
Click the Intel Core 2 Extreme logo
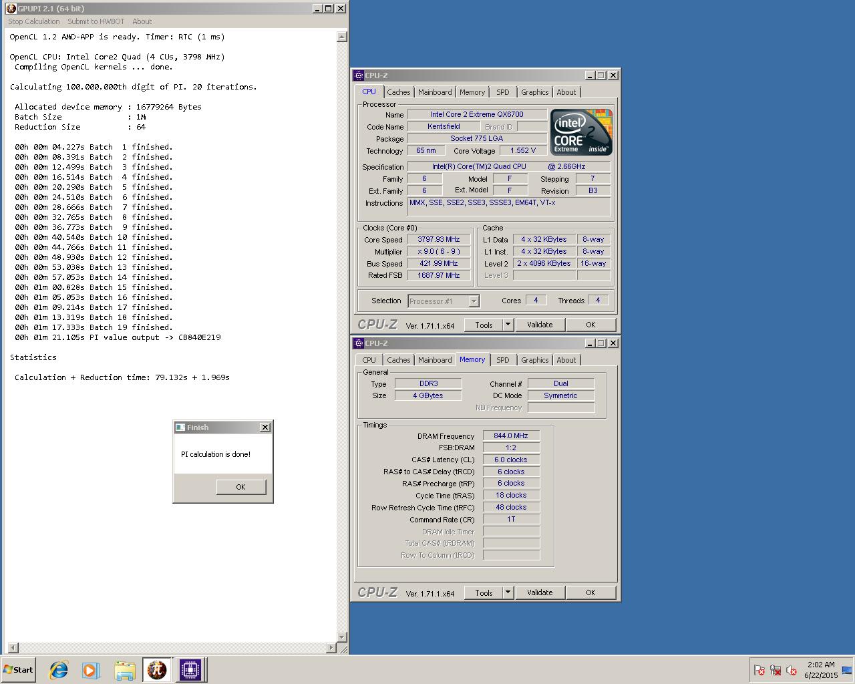[x=581, y=132]
